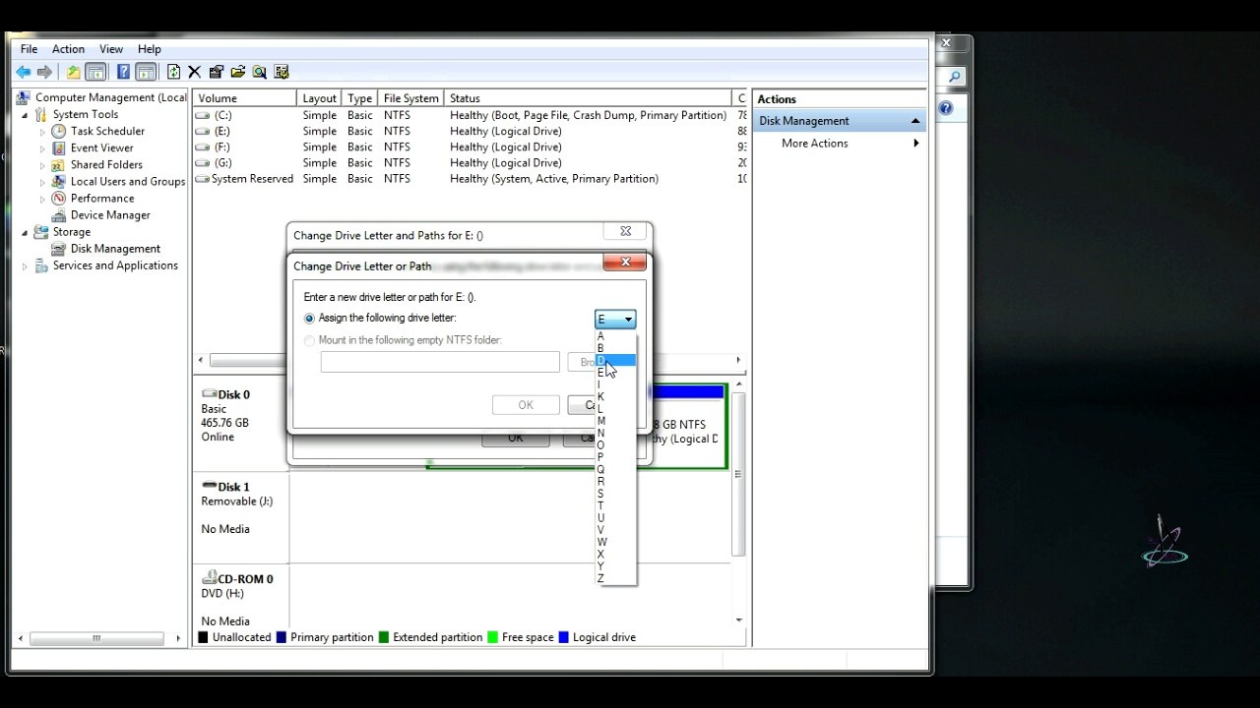Expand the Event Viewer tree node
Viewport: 1260px width, 708px height.
pyautogui.click(x=42, y=148)
